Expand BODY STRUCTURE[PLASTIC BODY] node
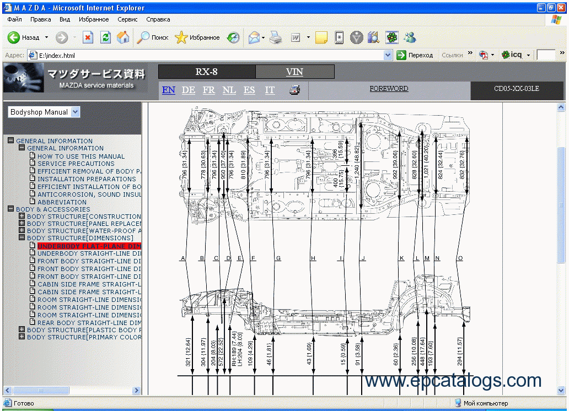569x411 pixels. click(22, 329)
